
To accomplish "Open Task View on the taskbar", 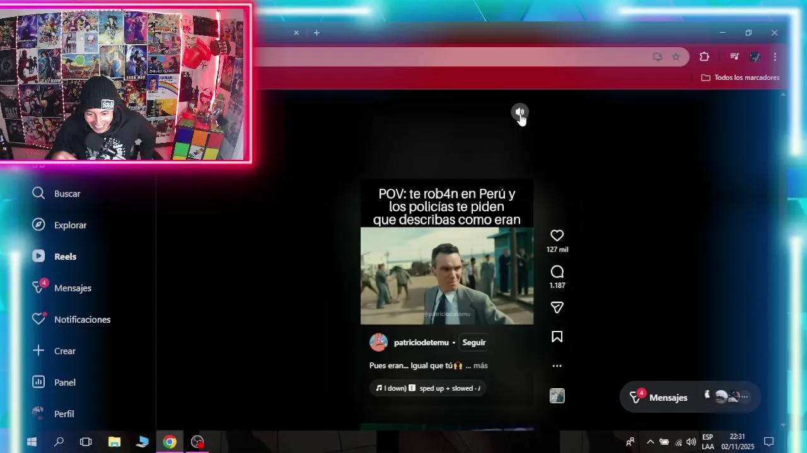I will coord(86,442).
